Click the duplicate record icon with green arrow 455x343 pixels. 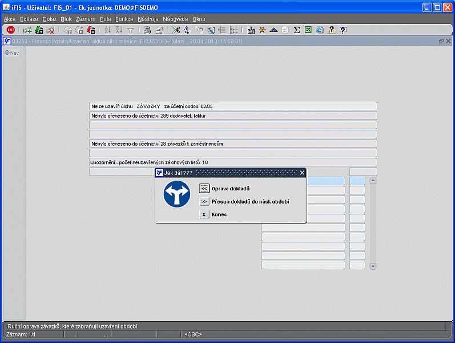(39, 30)
